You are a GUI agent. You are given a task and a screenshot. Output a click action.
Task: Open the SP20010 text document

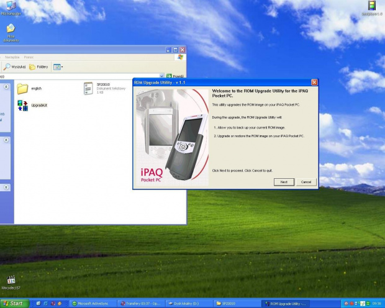click(x=89, y=89)
